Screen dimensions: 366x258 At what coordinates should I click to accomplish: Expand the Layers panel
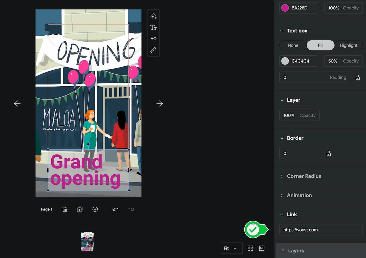(296, 251)
